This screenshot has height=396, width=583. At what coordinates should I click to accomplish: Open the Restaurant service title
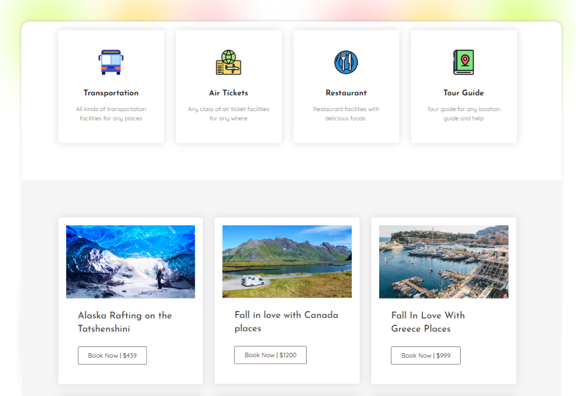coord(346,93)
